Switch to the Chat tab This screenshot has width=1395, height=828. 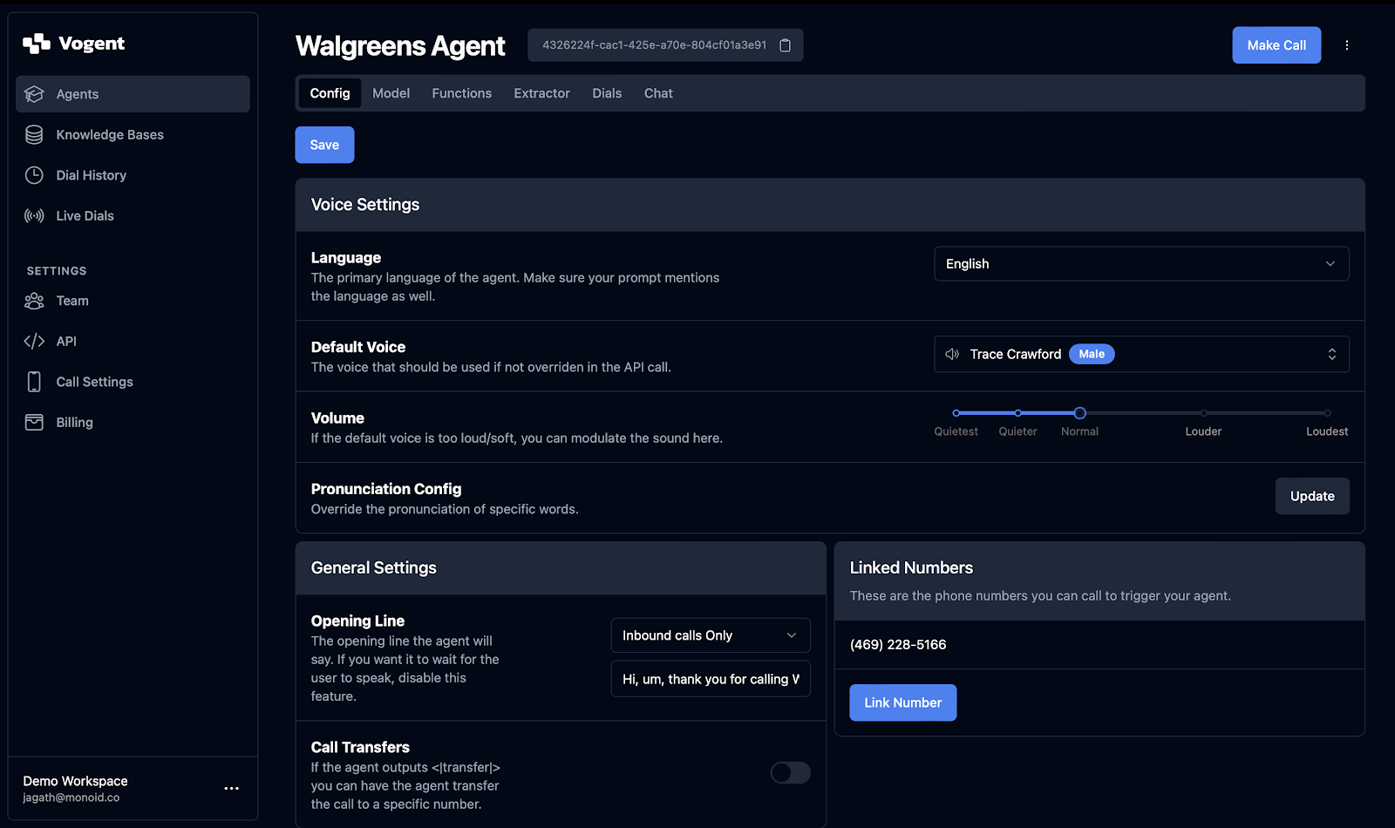tap(658, 93)
